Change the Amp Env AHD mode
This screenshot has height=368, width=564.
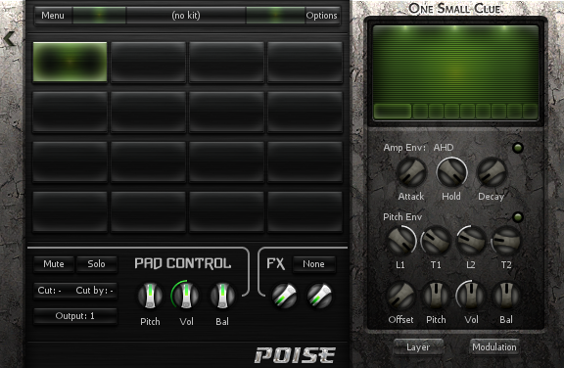click(444, 148)
